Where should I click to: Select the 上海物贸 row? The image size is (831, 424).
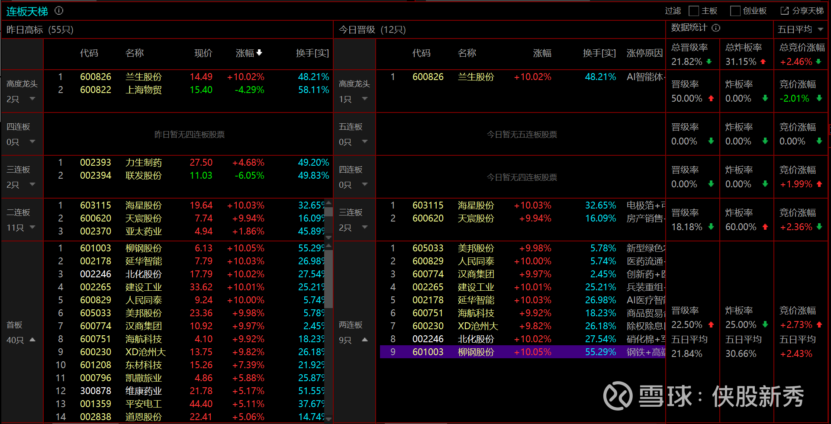188,90
